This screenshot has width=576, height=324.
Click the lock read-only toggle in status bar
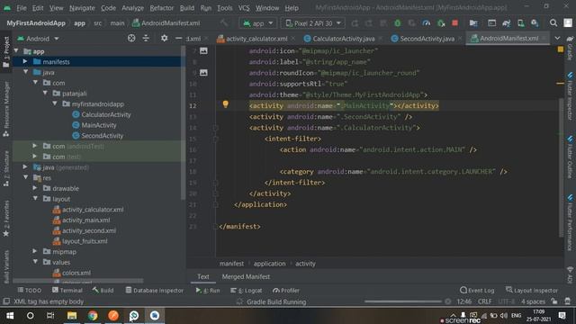554,301
